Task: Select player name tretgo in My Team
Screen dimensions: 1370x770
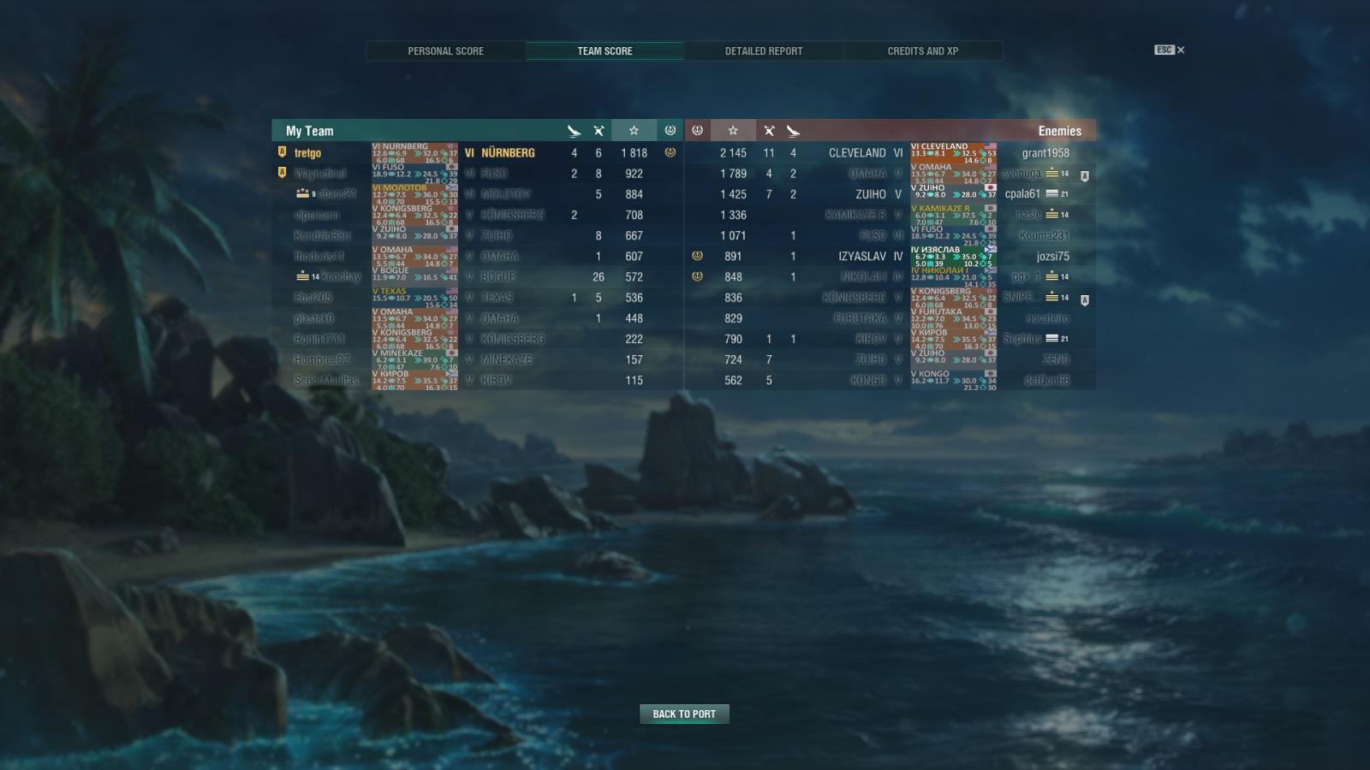Action: pos(307,153)
